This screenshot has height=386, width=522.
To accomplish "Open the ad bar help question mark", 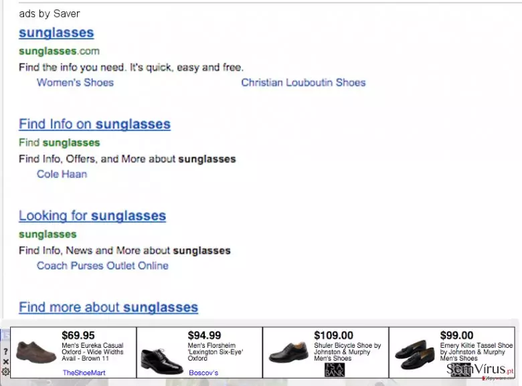I will (x=5, y=351).
